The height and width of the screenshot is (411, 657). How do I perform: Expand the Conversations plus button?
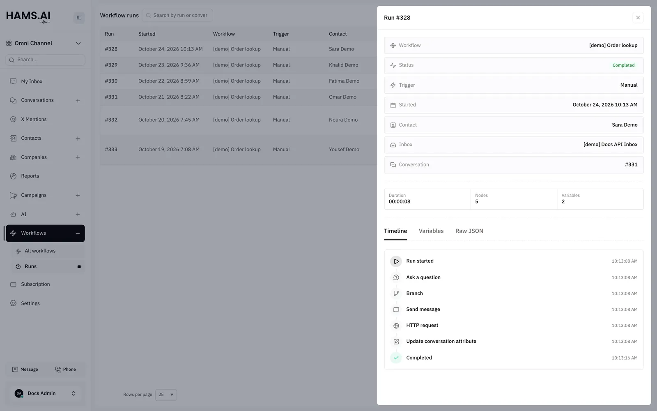78,101
